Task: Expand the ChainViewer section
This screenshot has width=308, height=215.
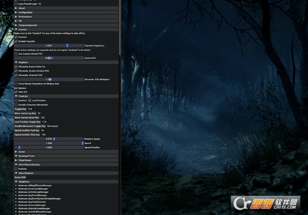Action: (66, 160)
